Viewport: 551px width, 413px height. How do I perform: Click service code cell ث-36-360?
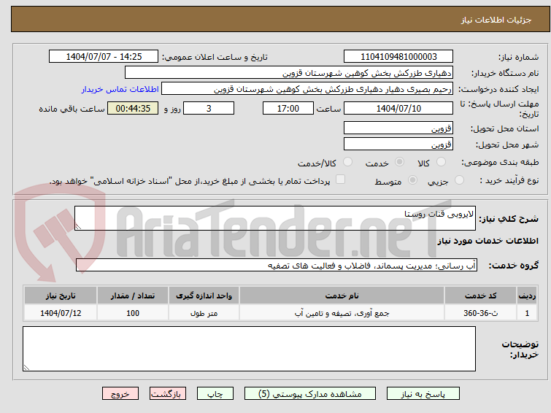480,313
